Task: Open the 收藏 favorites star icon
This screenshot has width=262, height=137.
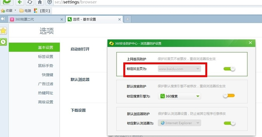Action: point(3,11)
